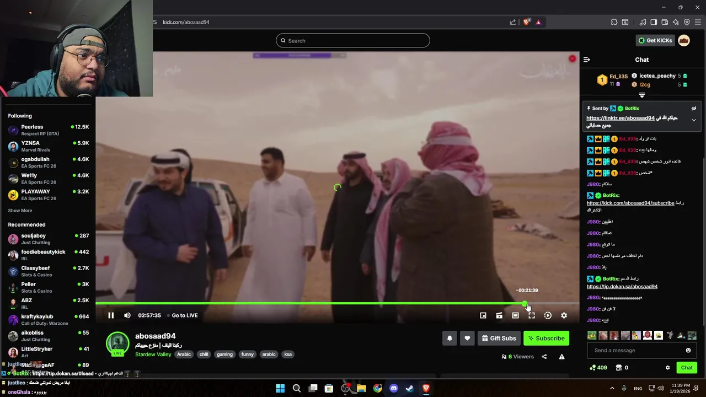This screenshot has height=397, width=706.
Task: Expand the chat leaderboard chevron
Action: [642, 95]
